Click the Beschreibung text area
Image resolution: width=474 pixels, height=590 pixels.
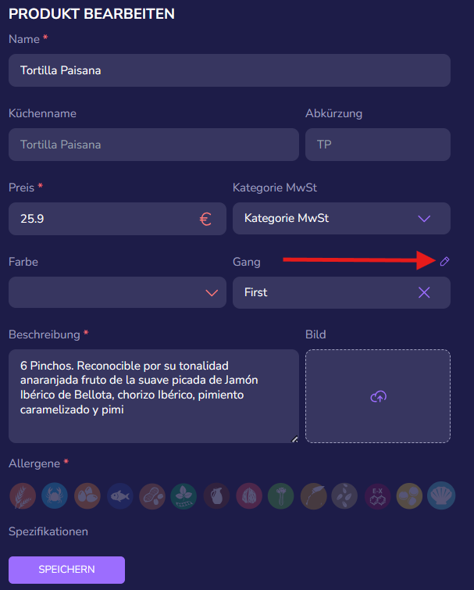click(x=154, y=396)
